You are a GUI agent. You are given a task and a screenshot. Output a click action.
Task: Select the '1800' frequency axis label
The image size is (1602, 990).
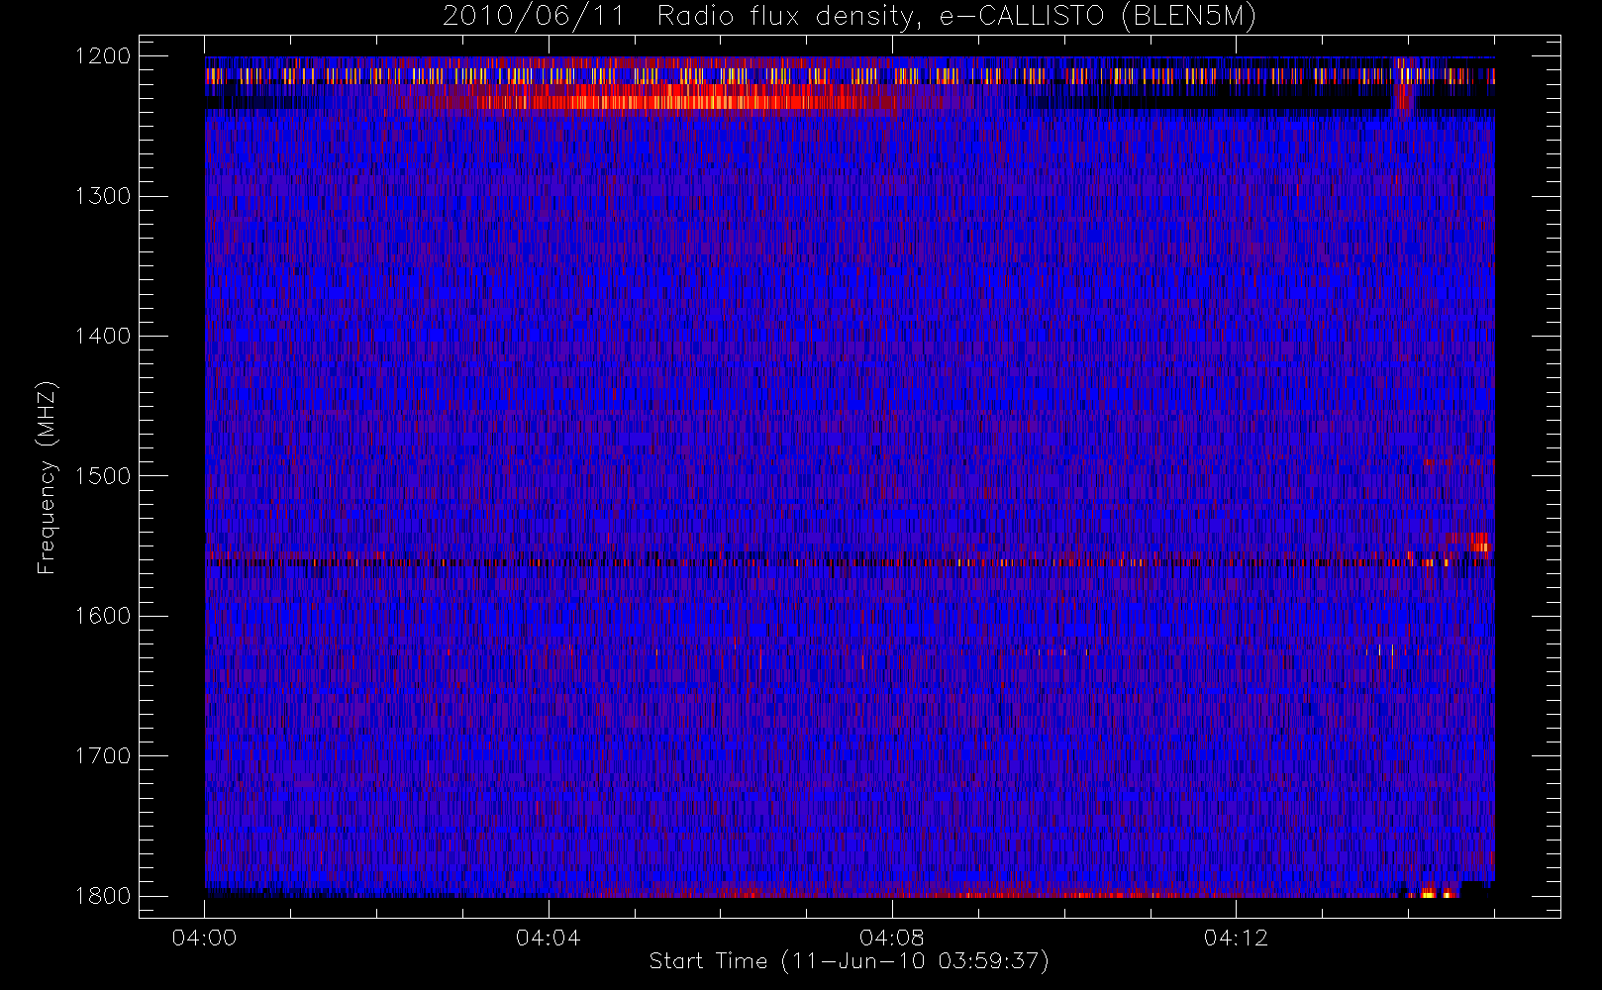click(x=103, y=896)
